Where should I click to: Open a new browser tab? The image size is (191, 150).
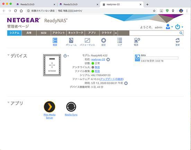147,4
